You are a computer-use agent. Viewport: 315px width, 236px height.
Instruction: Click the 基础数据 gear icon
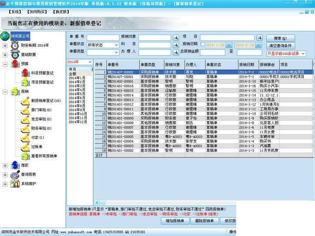(15, 55)
